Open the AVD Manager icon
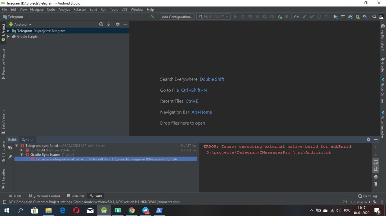 (x=358, y=17)
